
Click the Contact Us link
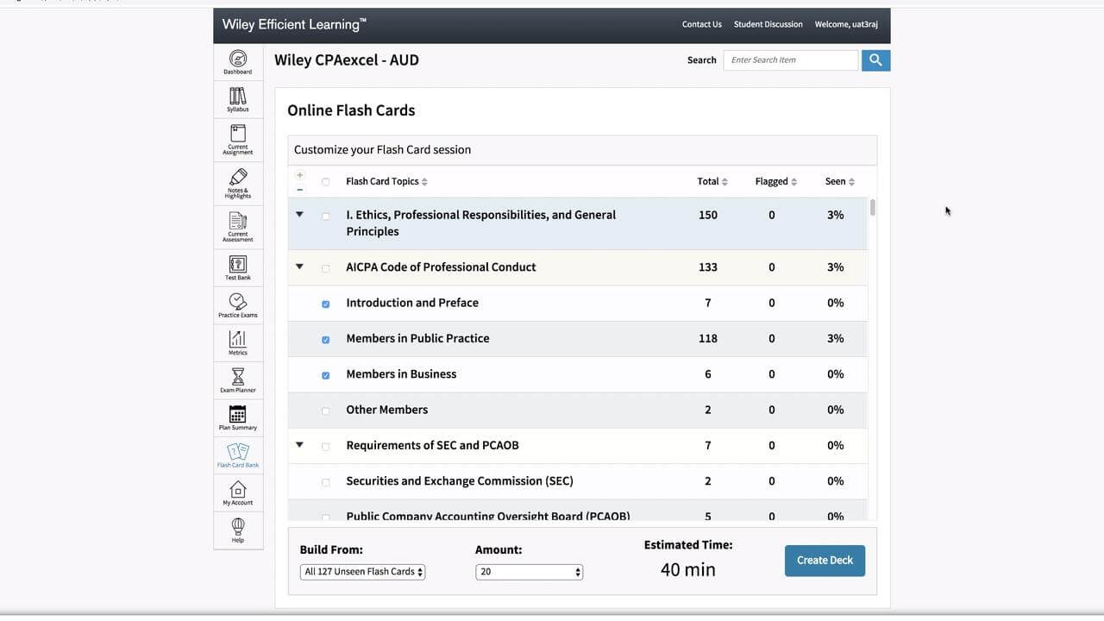click(x=702, y=24)
